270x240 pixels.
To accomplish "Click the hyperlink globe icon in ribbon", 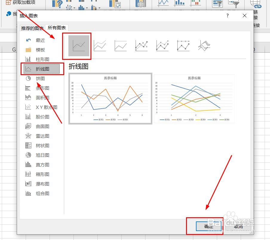I will pos(256,4).
